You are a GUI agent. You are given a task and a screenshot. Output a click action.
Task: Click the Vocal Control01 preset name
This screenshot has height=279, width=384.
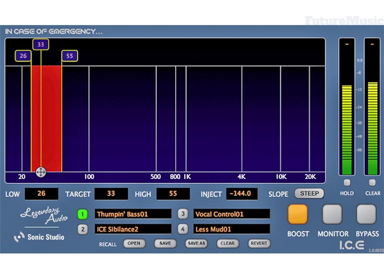tap(232, 214)
